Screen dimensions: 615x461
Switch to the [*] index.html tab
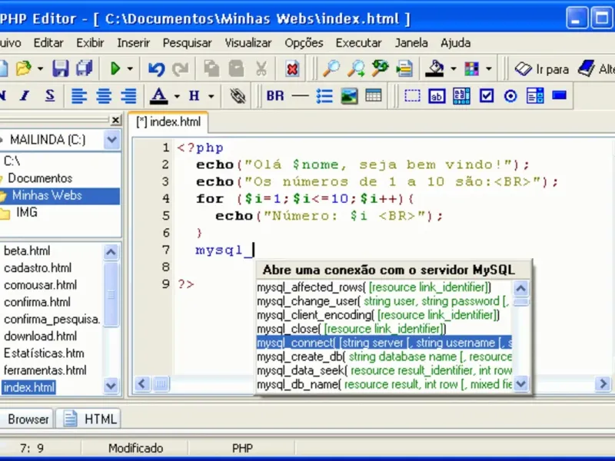pyautogui.click(x=168, y=122)
